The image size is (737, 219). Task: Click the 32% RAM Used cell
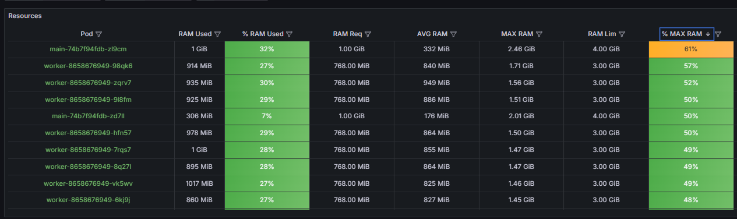point(267,50)
